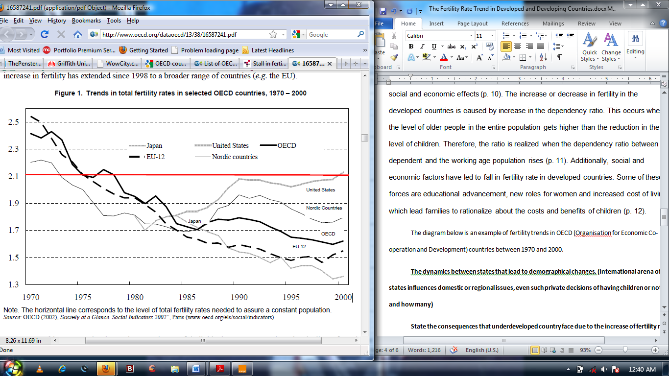Bookmark this page with the star icon
Viewport: 669px width, 376px height.
[273, 34]
